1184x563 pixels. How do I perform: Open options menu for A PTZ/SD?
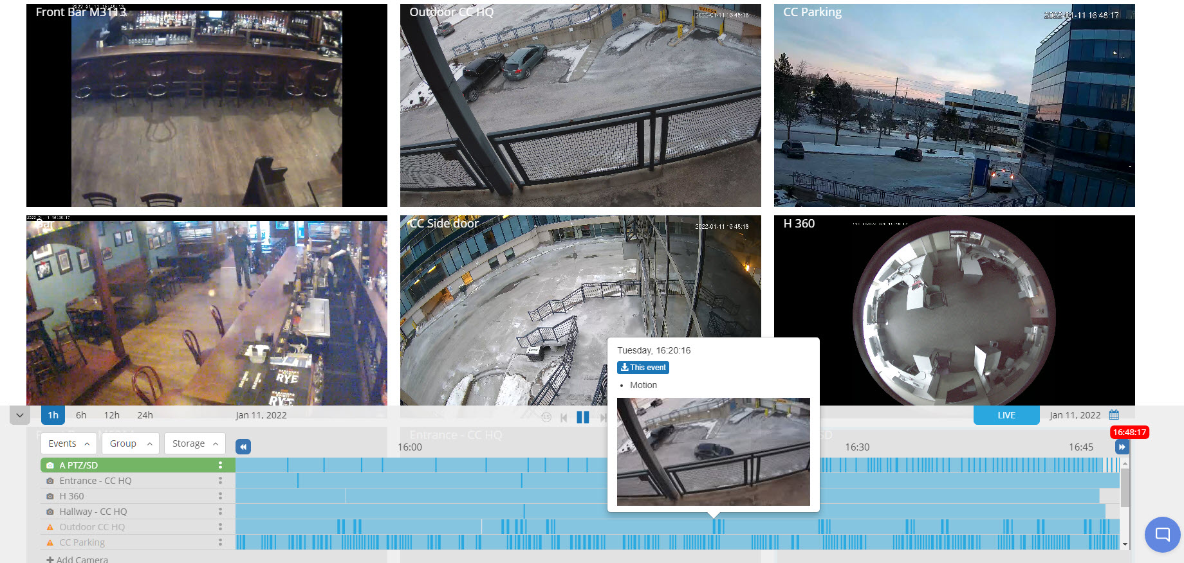click(220, 465)
